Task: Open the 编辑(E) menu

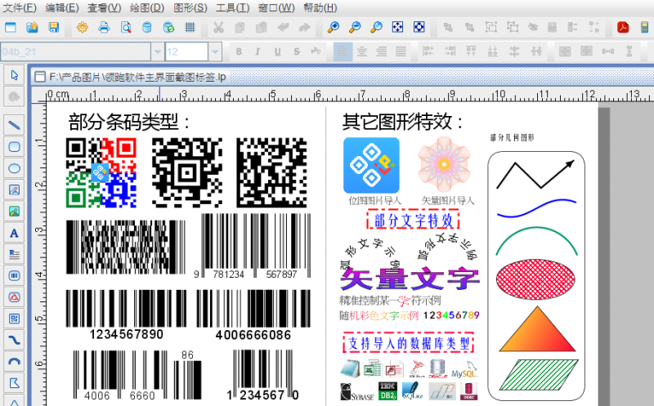Action: tap(62, 7)
